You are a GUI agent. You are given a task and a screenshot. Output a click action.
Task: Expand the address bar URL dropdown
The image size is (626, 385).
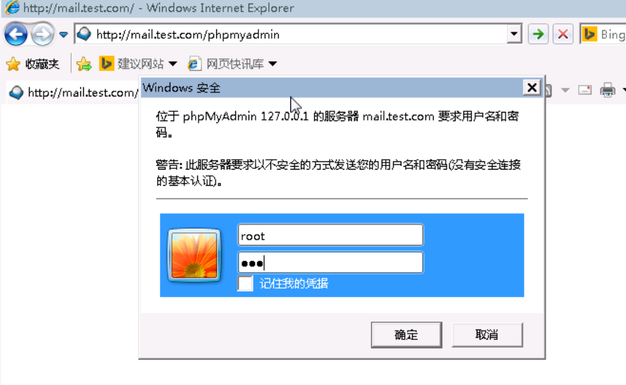pyautogui.click(x=514, y=34)
